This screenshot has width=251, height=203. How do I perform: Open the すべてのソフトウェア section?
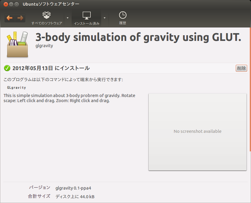47,18
